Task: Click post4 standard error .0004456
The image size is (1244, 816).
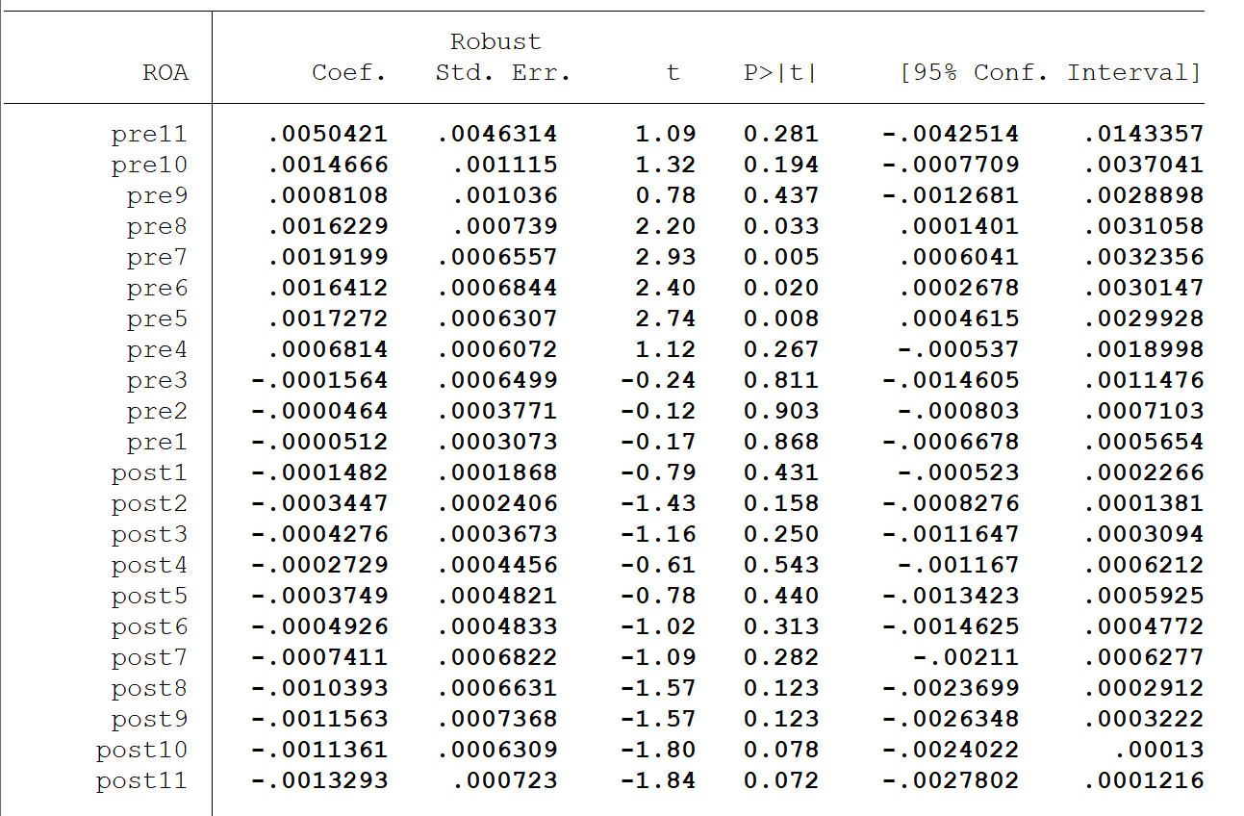Action: [x=497, y=566]
